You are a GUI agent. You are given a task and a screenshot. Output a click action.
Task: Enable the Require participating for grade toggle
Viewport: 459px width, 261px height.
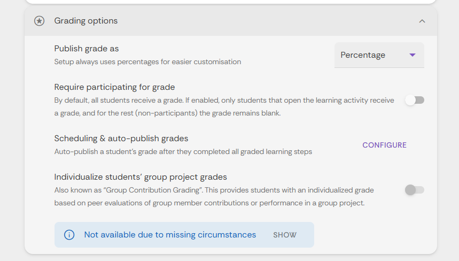(x=415, y=100)
